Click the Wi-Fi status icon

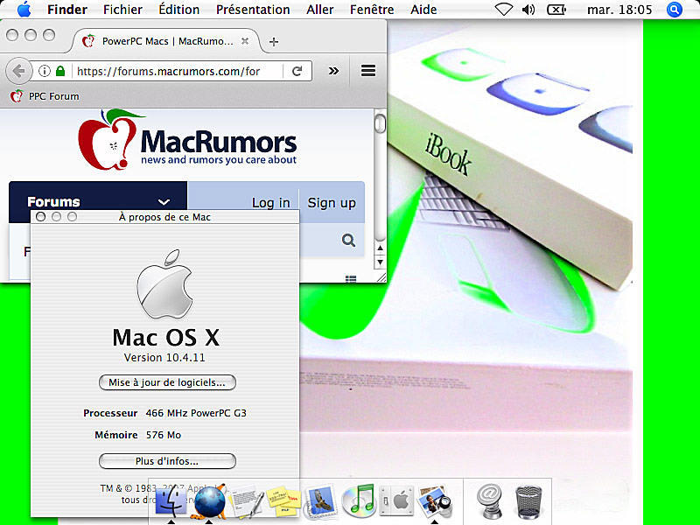click(x=504, y=10)
